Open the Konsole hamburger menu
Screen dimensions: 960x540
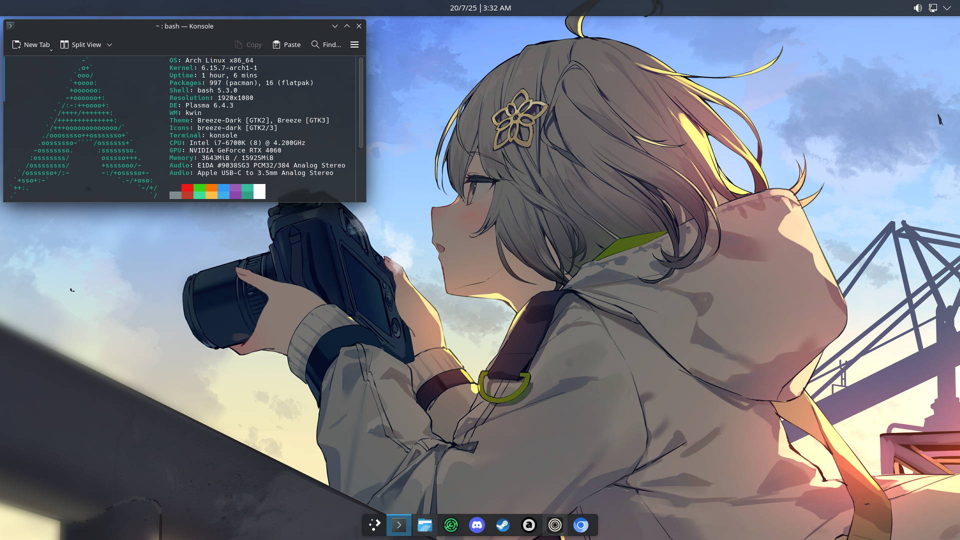pos(354,44)
